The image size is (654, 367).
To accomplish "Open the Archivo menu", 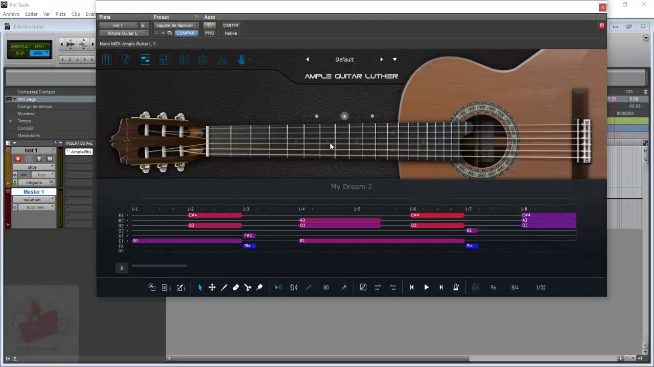I will pos(11,14).
